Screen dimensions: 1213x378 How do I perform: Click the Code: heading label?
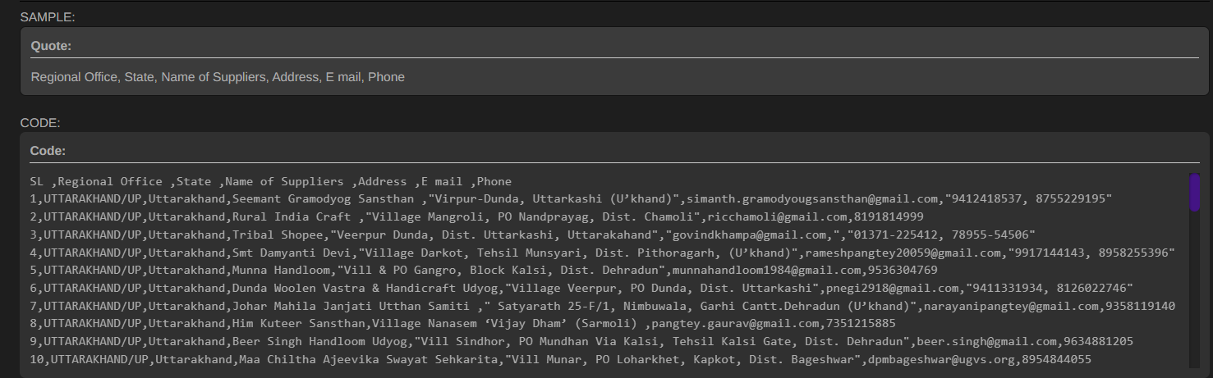pos(48,151)
